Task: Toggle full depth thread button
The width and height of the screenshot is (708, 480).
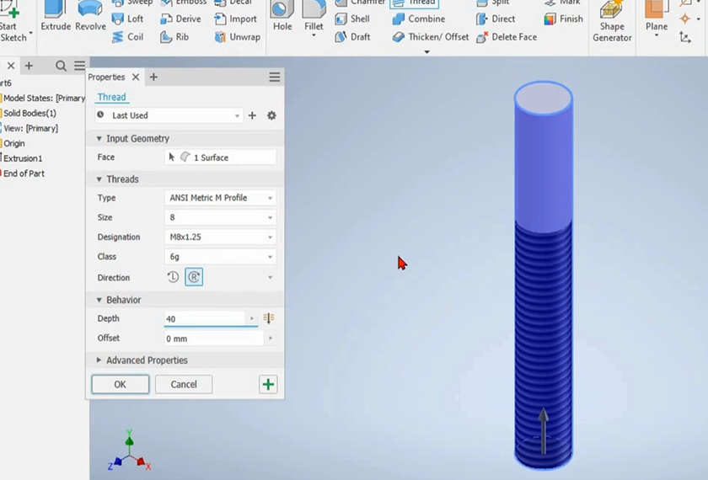Action: point(269,318)
